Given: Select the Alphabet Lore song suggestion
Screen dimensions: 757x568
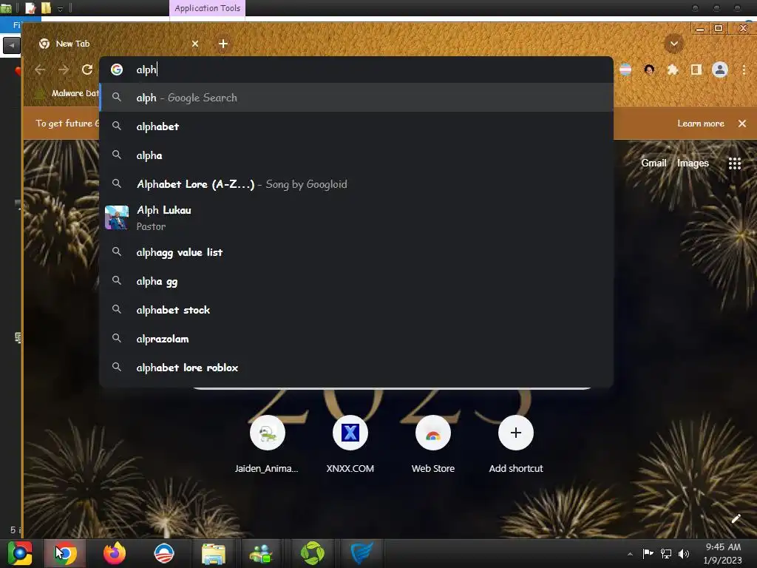Looking at the screenshot, I should (356, 184).
